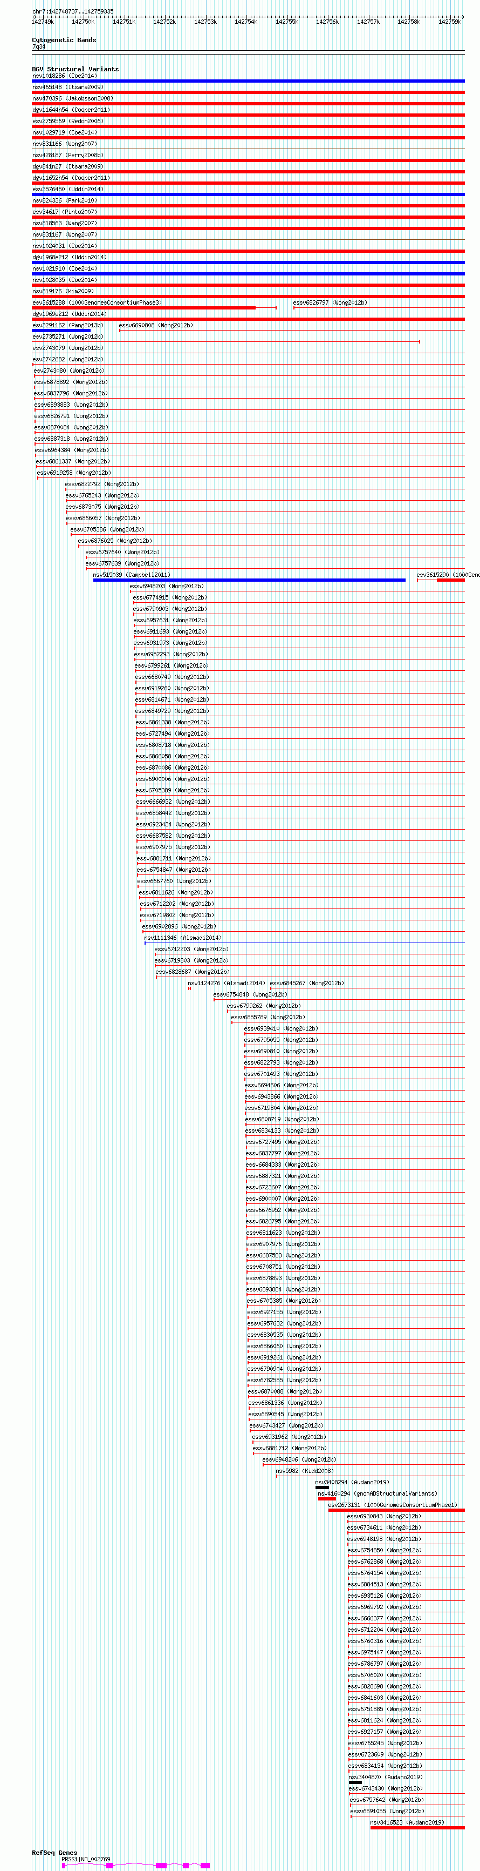Click nsv4160294 (gnomADStructuralVariants) label
This screenshot has height=1871, width=480.
378,1494
